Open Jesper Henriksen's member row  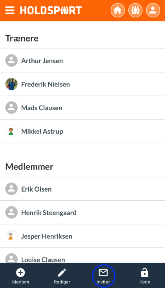click(82, 236)
